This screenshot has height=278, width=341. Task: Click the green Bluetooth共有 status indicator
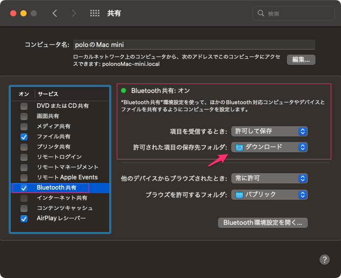tap(124, 91)
